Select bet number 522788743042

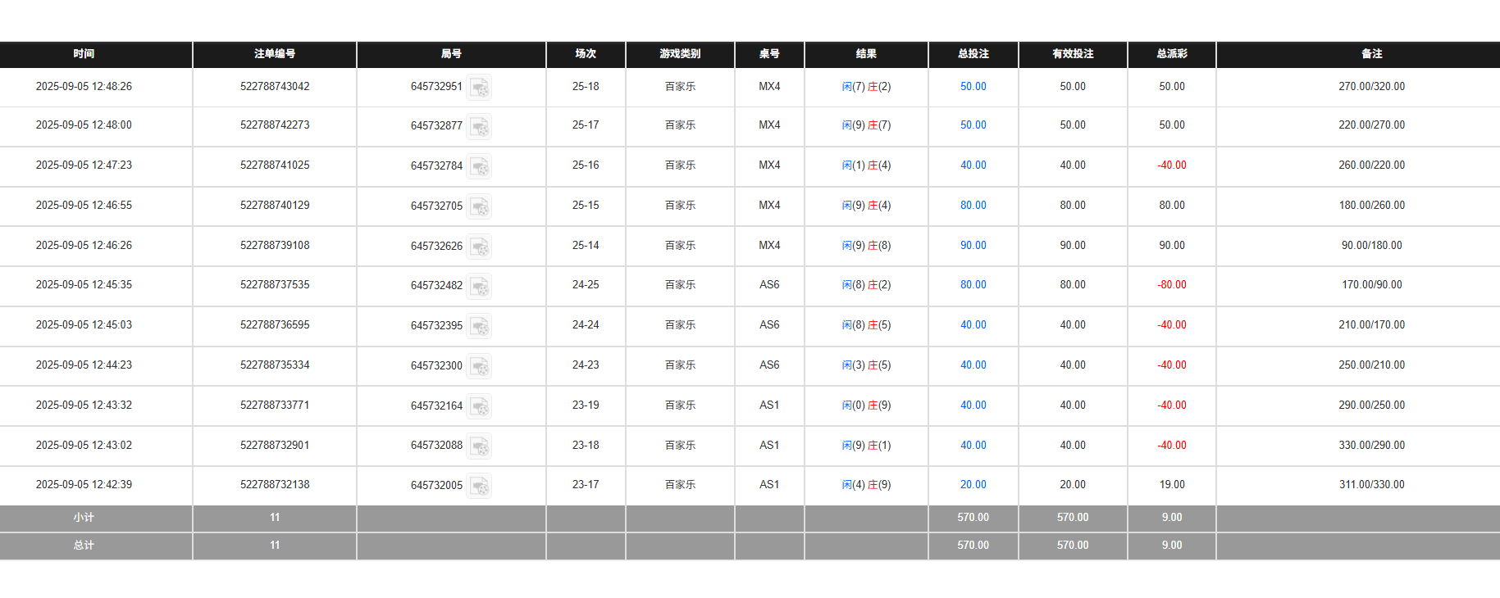coord(275,87)
